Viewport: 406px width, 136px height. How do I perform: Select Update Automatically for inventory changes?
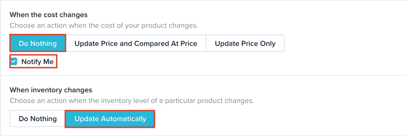pos(110,119)
